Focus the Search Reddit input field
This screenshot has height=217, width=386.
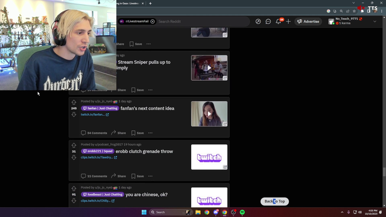point(203,22)
